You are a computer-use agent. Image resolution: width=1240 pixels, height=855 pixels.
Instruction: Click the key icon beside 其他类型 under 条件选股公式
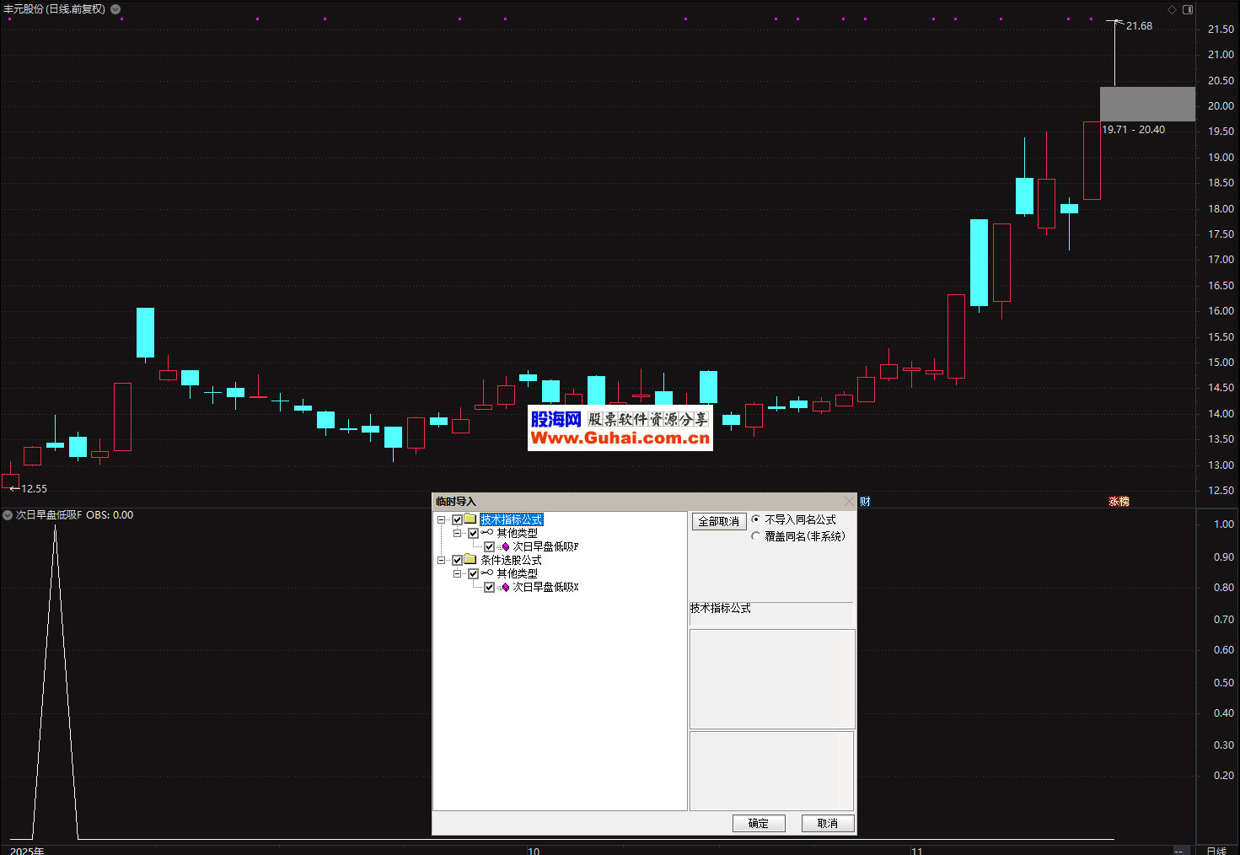[487, 573]
